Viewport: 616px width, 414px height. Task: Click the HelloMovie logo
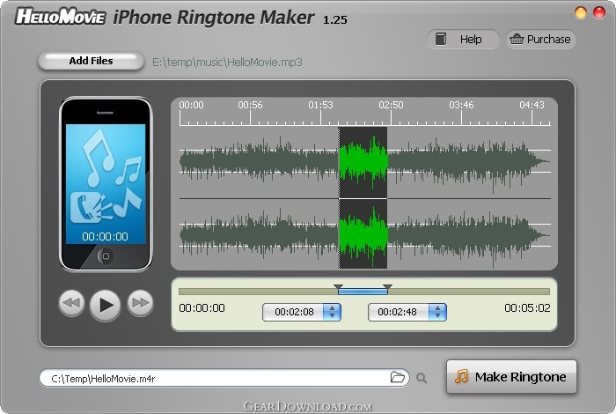tap(60, 17)
